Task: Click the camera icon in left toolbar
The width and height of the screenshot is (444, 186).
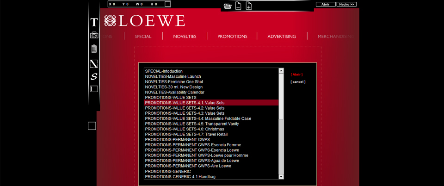Action: 94,35
